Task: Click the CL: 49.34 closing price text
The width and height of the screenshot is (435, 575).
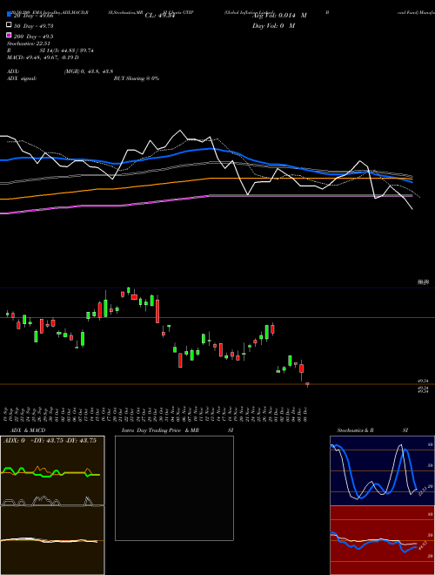Action: click(x=160, y=16)
